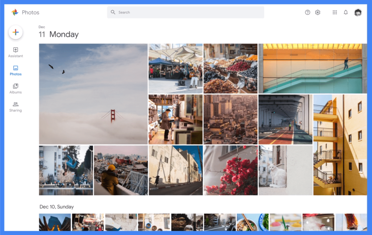Select the Photos sidebar tab
Viewport: 372px width, 235px height.
15,70
